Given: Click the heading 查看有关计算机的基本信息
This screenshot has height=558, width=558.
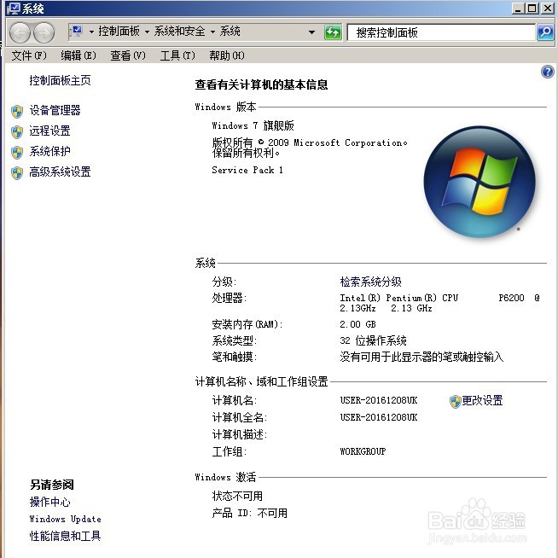Looking at the screenshot, I should point(261,84).
